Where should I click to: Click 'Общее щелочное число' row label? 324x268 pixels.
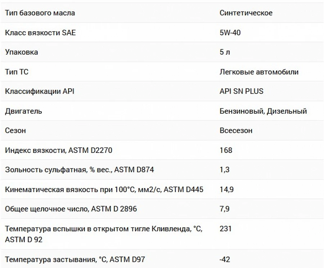coord(71,209)
